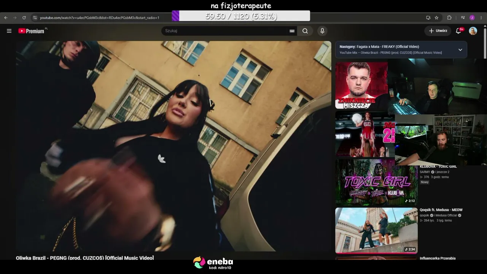Image resolution: width=487 pixels, height=274 pixels.
Task: Click the 2:12 duration on Toxic Girl thumbnail
Action: 410,201
